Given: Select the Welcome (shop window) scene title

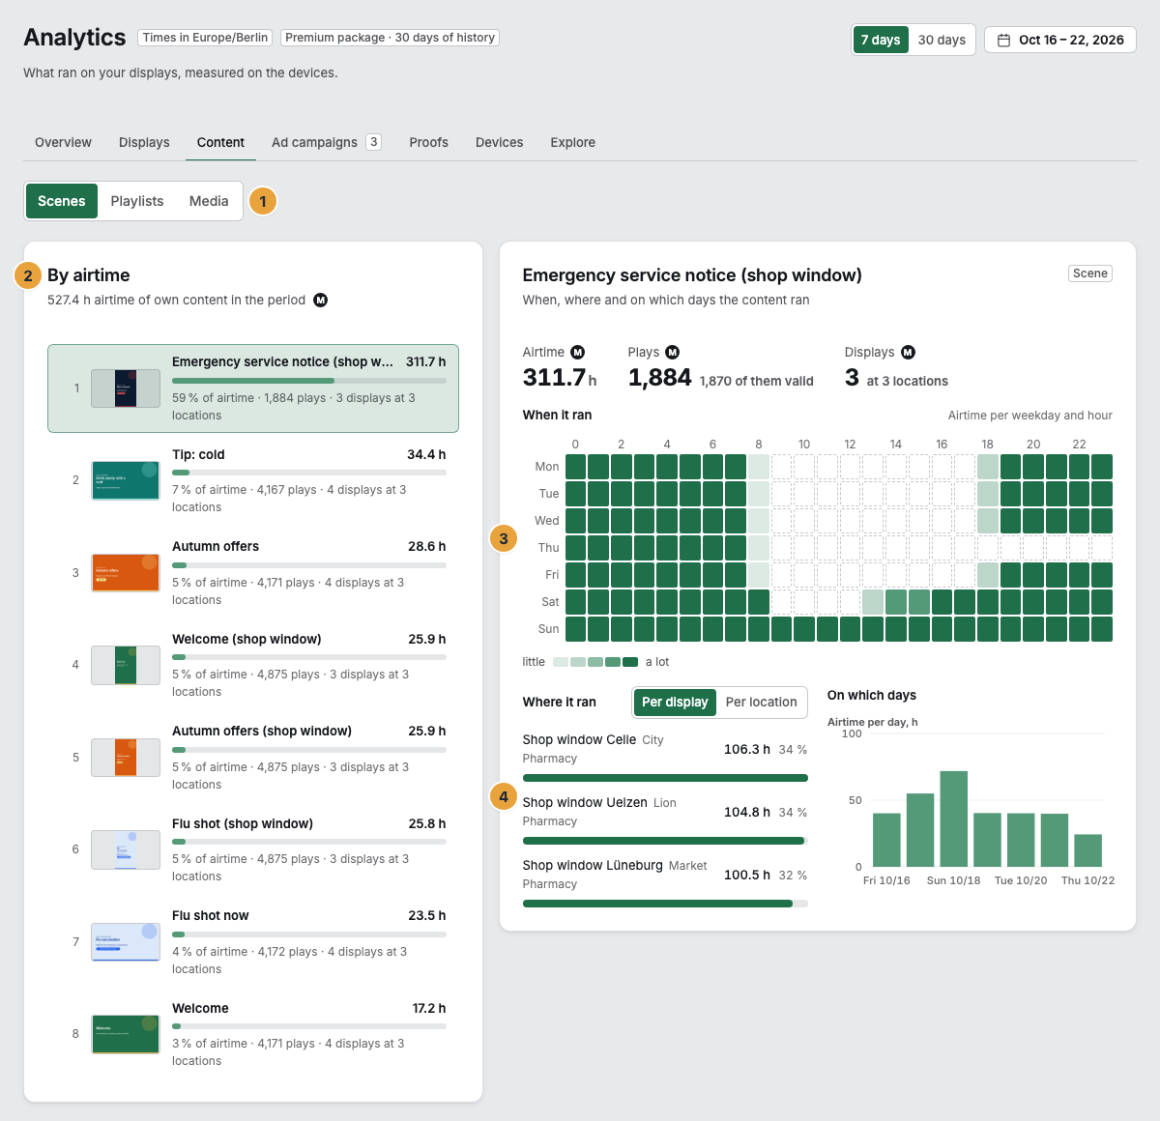Looking at the screenshot, I should [x=246, y=640].
